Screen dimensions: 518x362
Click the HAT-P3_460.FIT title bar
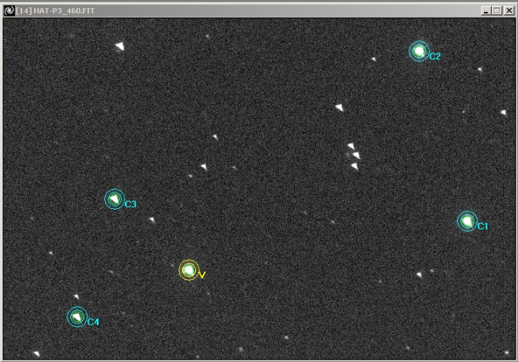pyautogui.click(x=222, y=10)
